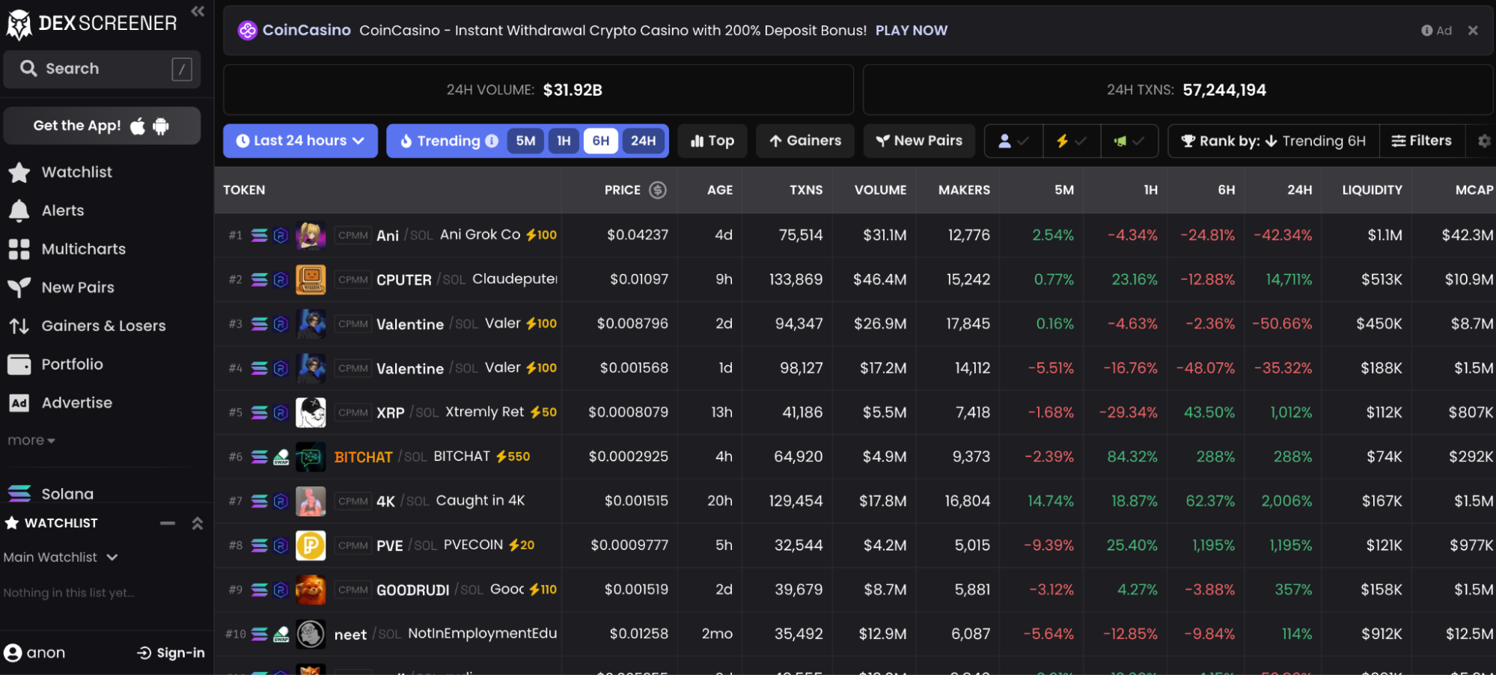Collapse the sidebar with the double-chevron icon
This screenshot has height=675, width=1496.
198,11
